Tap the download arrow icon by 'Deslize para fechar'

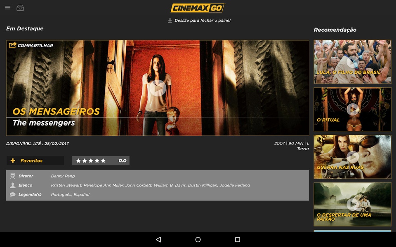tap(170, 21)
